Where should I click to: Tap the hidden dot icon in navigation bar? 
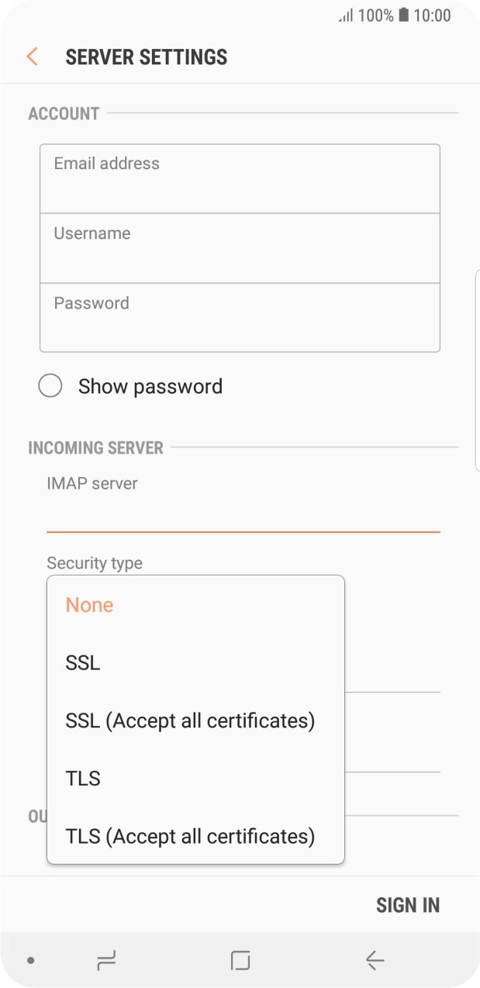(29, 959)
